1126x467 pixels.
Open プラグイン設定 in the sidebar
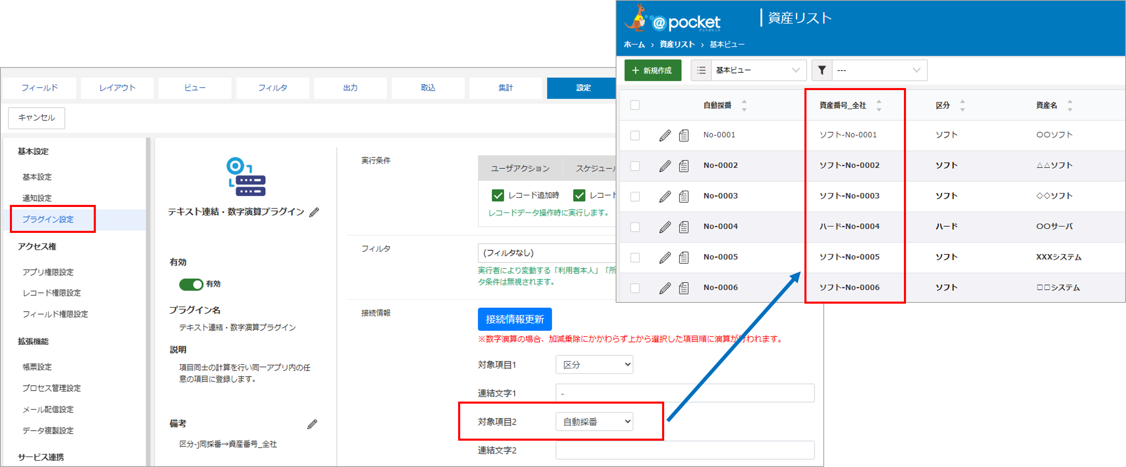click(x=48, y=219)
